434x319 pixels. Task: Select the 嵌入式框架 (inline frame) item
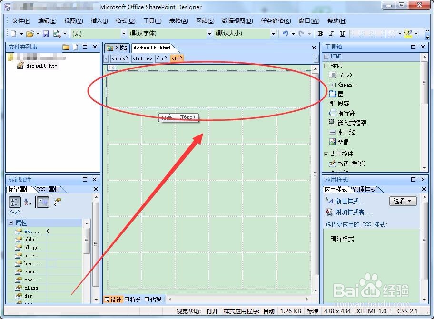click(347, 123)
